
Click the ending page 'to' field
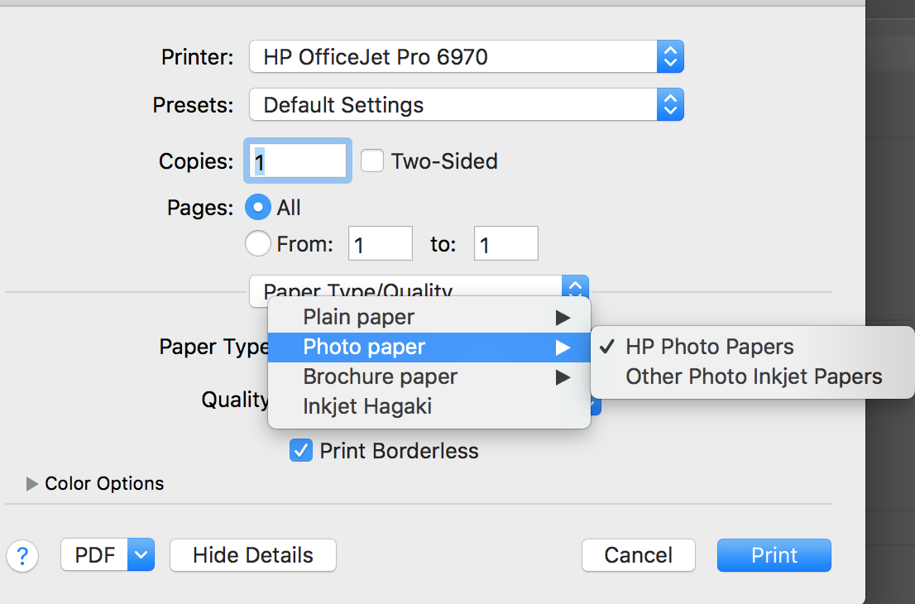505,245
